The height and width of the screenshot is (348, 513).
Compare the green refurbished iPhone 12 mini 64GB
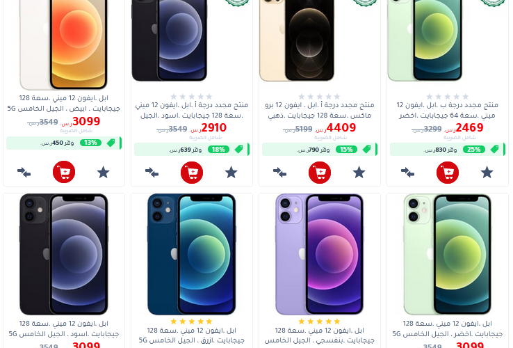(x=407, y=172)
